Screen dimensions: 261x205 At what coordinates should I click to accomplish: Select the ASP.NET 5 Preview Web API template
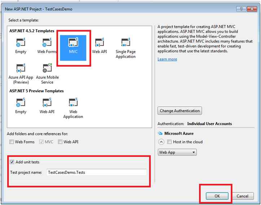(x=47, y=106)
